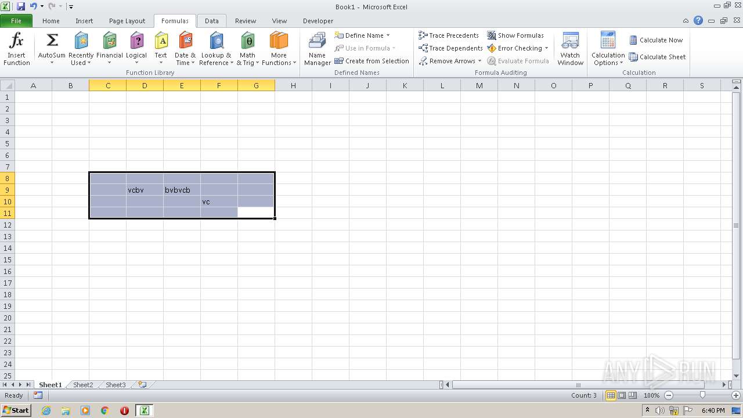The image size is (743, 418).
Task: Expand the Error Checking dropdown arrow
Action: [x=547, y=48]
